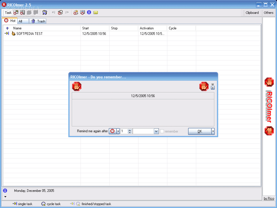The width and height of the screenshot is (277, 208).
Task: Click the yellow keyboard toolbar icon
Action: [96, 12]
